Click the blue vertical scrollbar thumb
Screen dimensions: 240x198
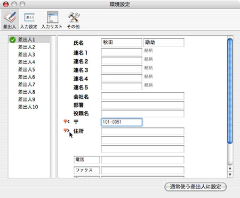(x=230, y=91)
